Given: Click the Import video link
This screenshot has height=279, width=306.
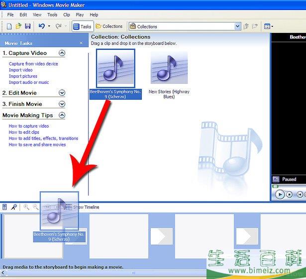Looking at the screenshot, I should point(21,70).
